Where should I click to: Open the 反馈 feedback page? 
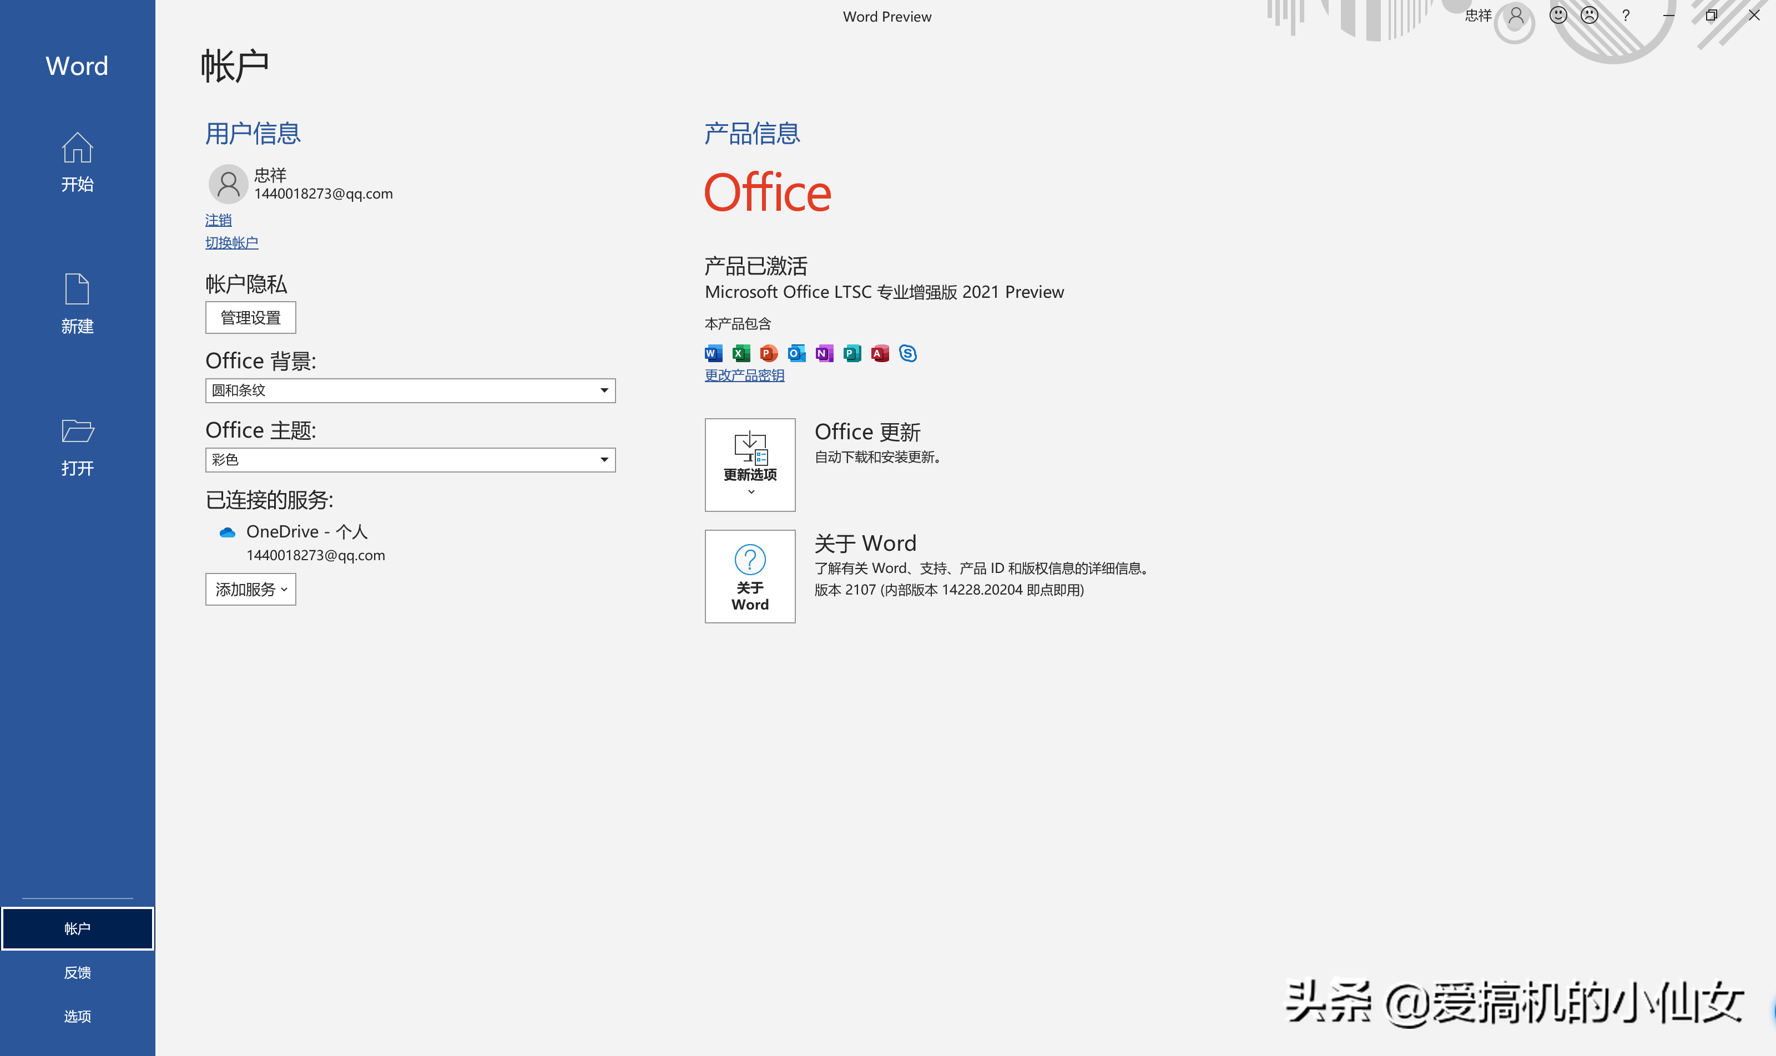click(x=77, y=973)
